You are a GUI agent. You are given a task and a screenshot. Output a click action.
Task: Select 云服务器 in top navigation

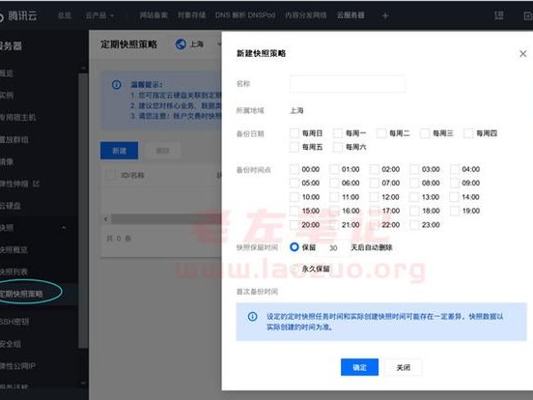[x=351, y=15]
